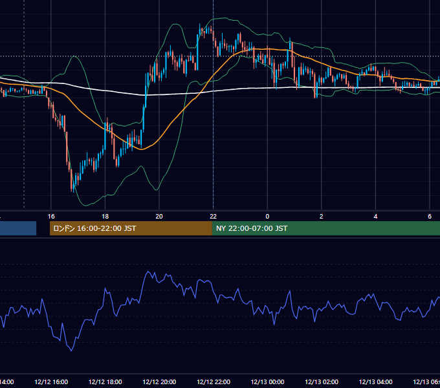Screen dimensions: 440x388
Task: Click the blue session bar before London
Action: [x=18, y=228]
